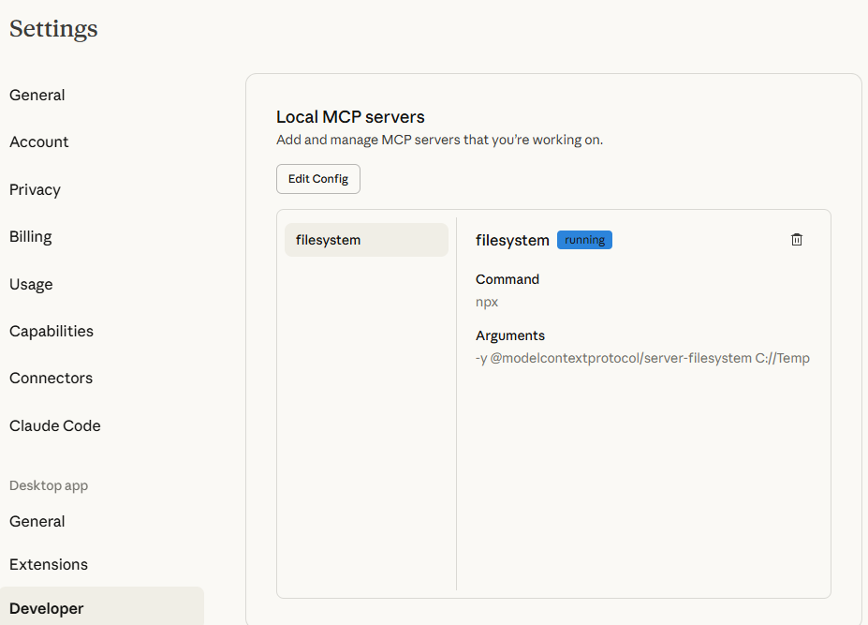Image resolution: width=868 pixels, height=625 pixels.
Task: Open the top General settings section
Action: coord(37,95)
